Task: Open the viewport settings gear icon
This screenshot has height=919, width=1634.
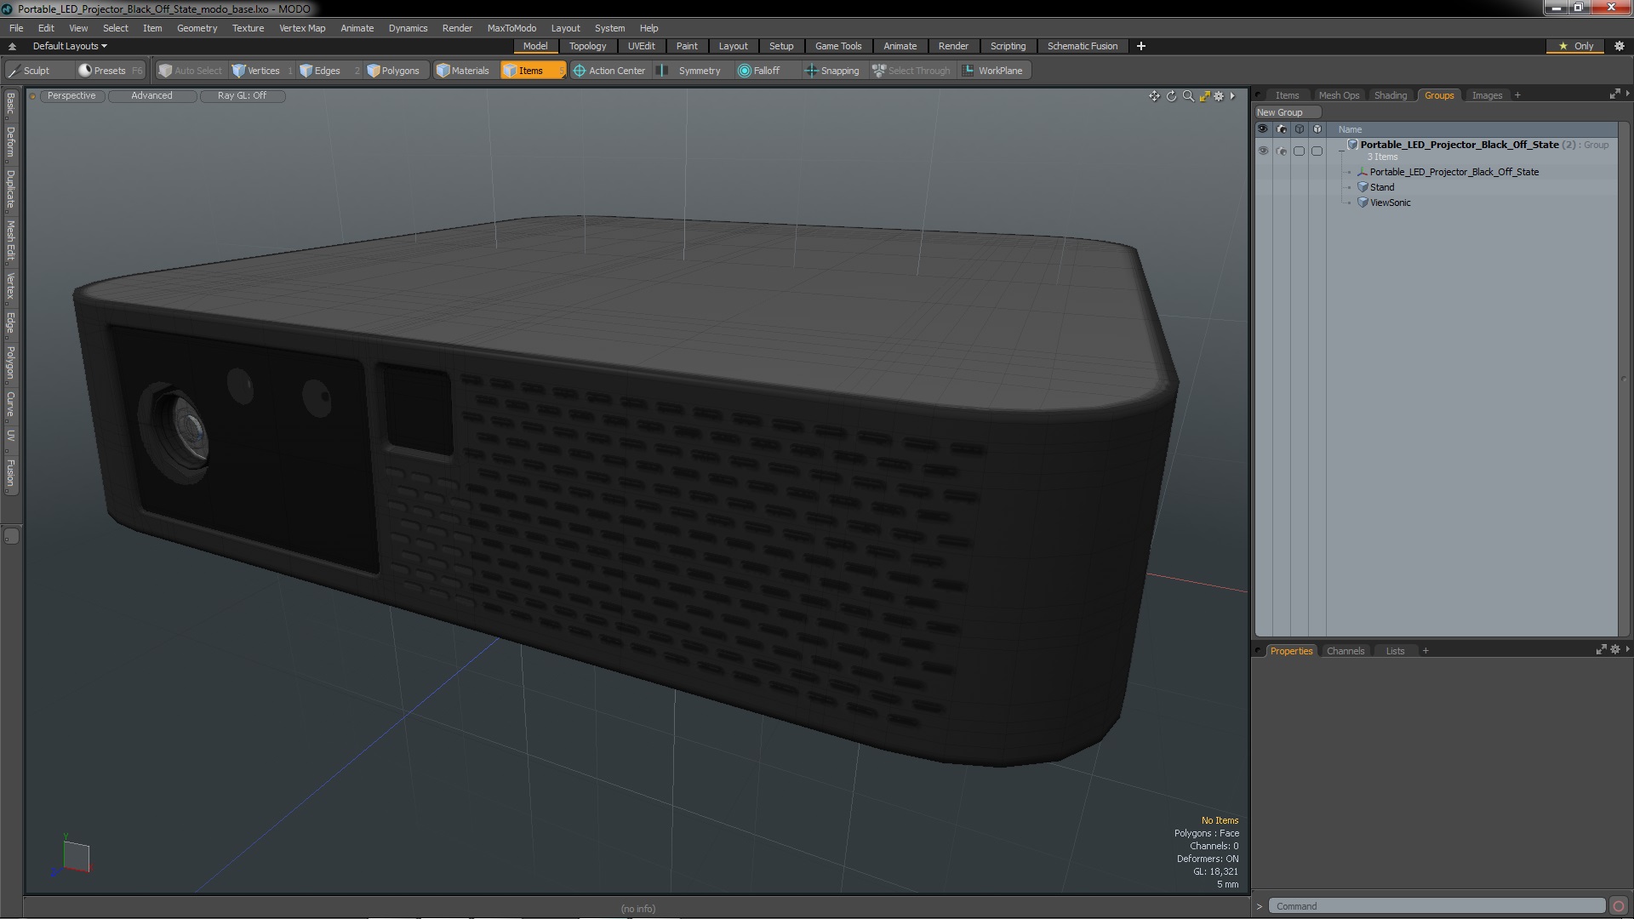Action: [x=1219, y=96]
